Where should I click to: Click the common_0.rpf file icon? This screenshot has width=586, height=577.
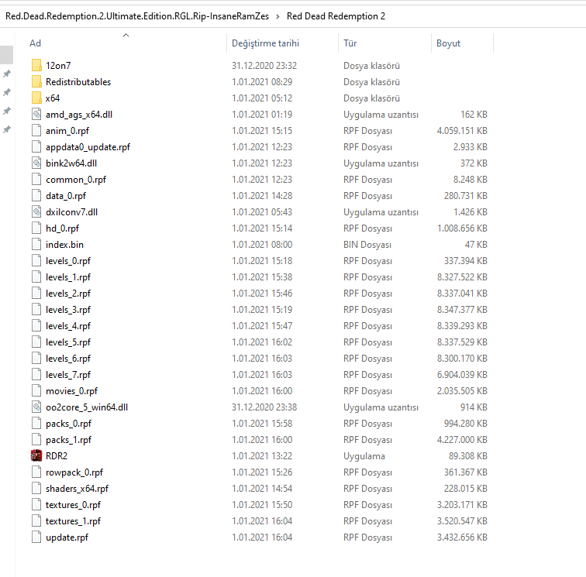(36, 179)
